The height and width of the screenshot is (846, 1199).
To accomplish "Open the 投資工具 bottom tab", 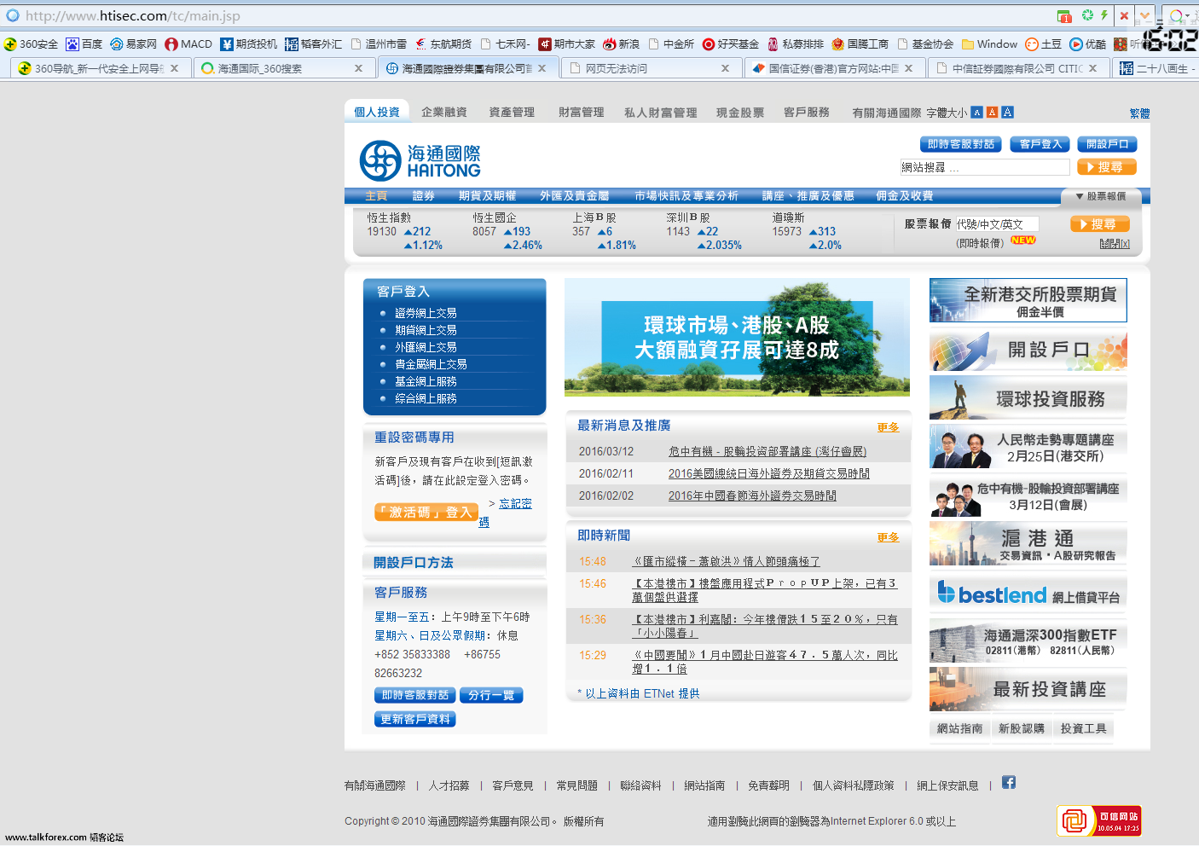I will click(1084, 728).
